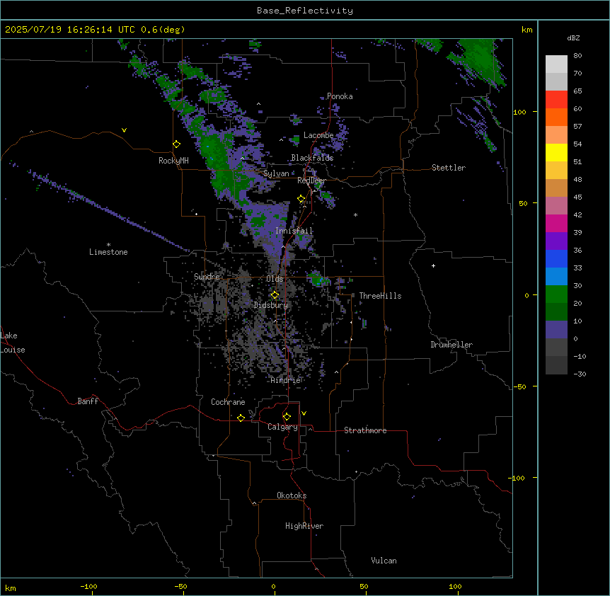The height and width of the screenshot is (596, 610).
Task: Pick the orange 57-60 dBZ legend swatch
Action: pyautogui.click(x=556, y=117)
